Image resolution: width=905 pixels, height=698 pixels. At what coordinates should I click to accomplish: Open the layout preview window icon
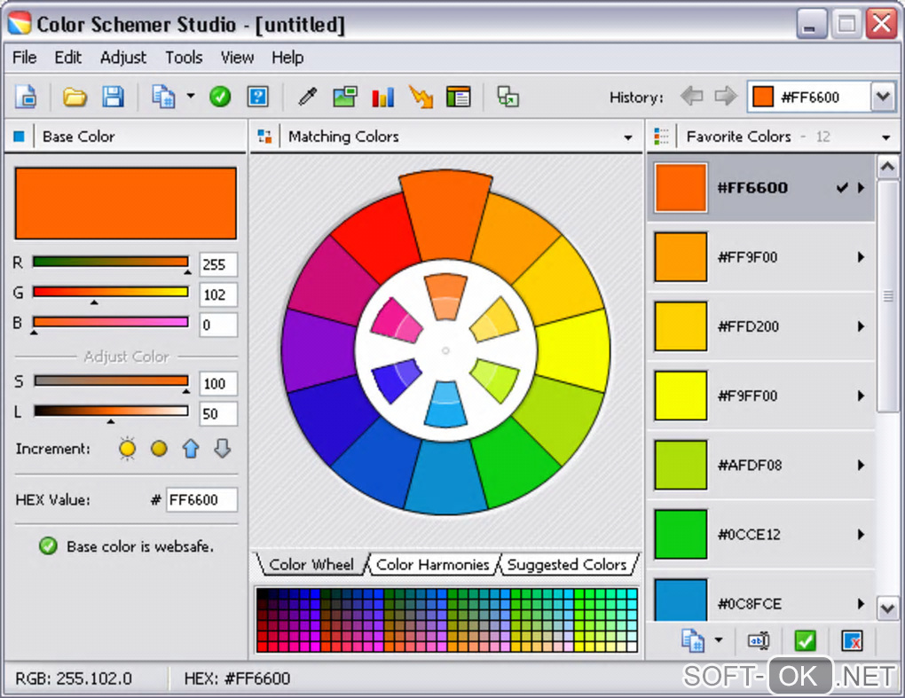[459, 97]
